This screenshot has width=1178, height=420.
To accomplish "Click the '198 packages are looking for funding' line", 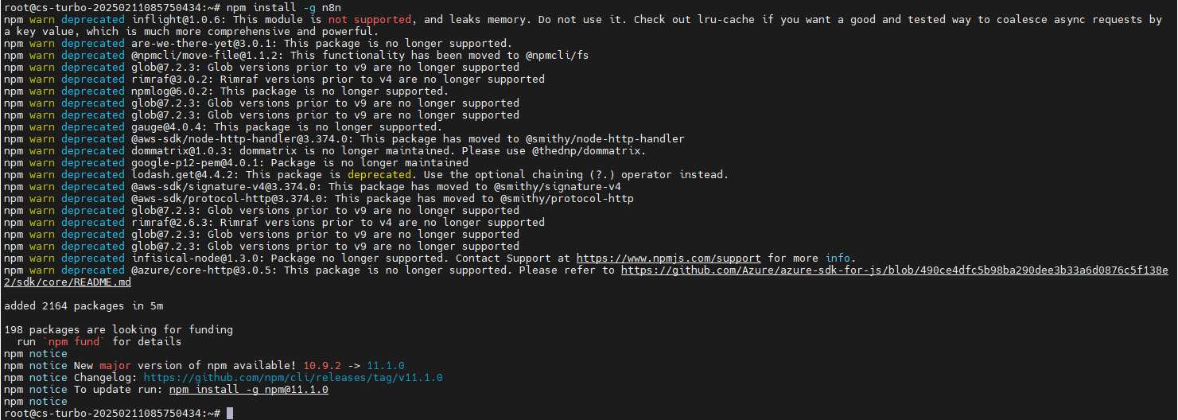I will coord(119,330).
